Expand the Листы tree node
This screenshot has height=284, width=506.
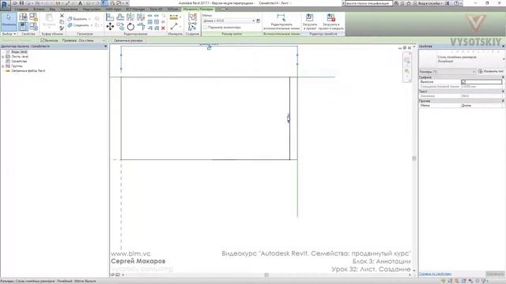(x=3, y=56)
